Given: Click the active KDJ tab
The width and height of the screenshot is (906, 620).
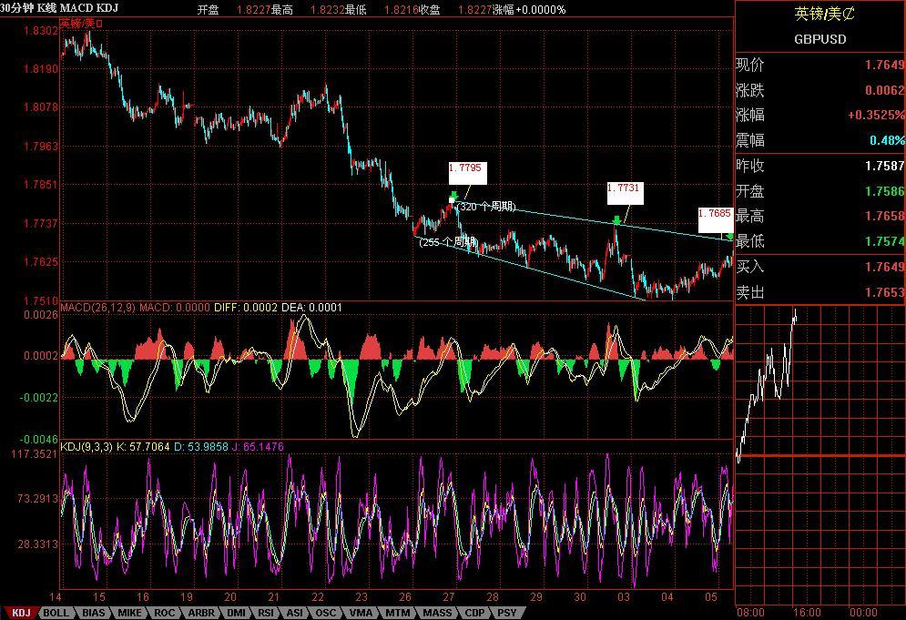Looking at the screenshot, I should tap(20, 613).
